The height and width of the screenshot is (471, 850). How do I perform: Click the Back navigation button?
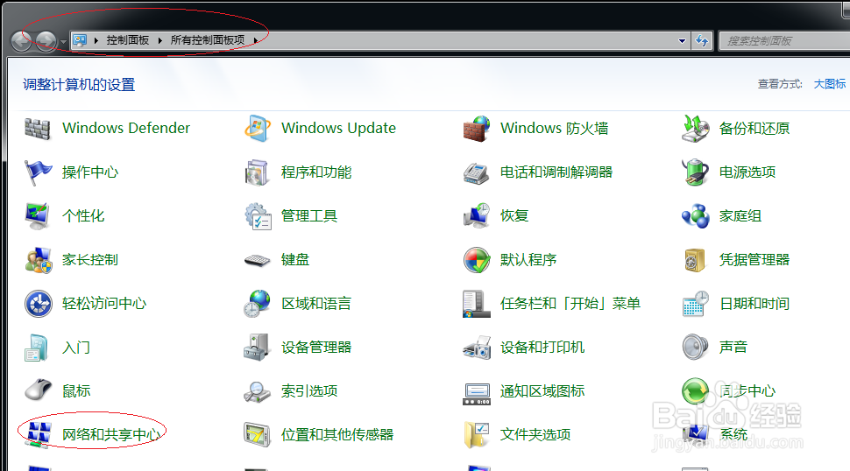(x=22, y=41)
